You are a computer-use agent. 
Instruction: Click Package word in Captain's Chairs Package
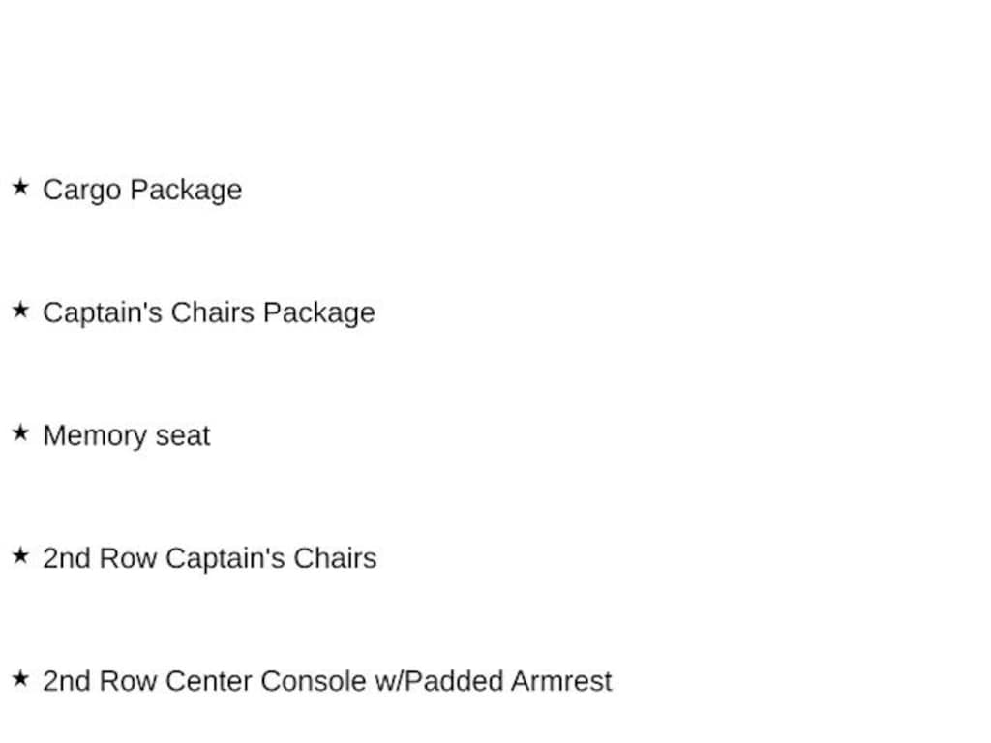click(x=319, y=314)
